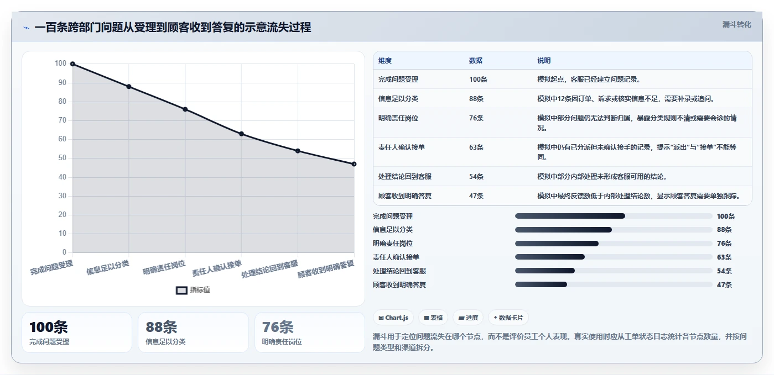Open the 100条 完成问题受理 data card

[x=77, y=332]
